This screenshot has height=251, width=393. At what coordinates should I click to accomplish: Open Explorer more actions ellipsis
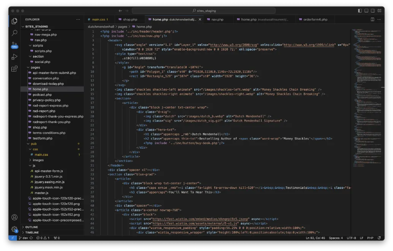click(x=78, y=19)
